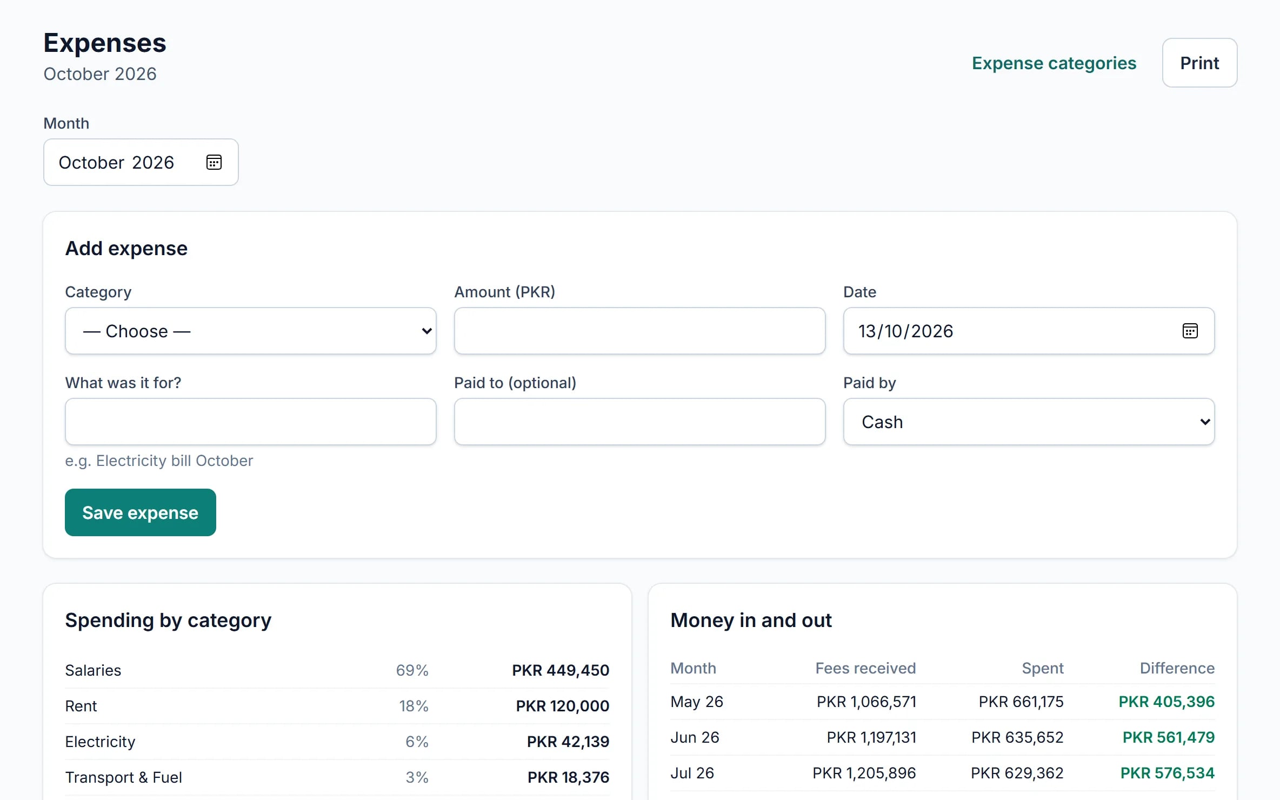Image resolution: width=1280 pixels, height=800 pixels.
Task: Select the Rent spending row
Action: point(337,706)
